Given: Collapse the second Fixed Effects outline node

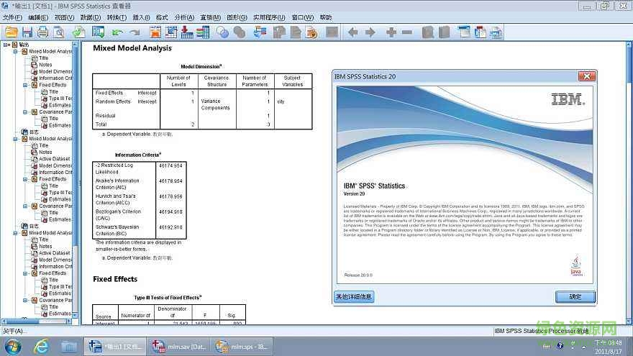Looking at the screenshot, I should click(x=25, y=179).
